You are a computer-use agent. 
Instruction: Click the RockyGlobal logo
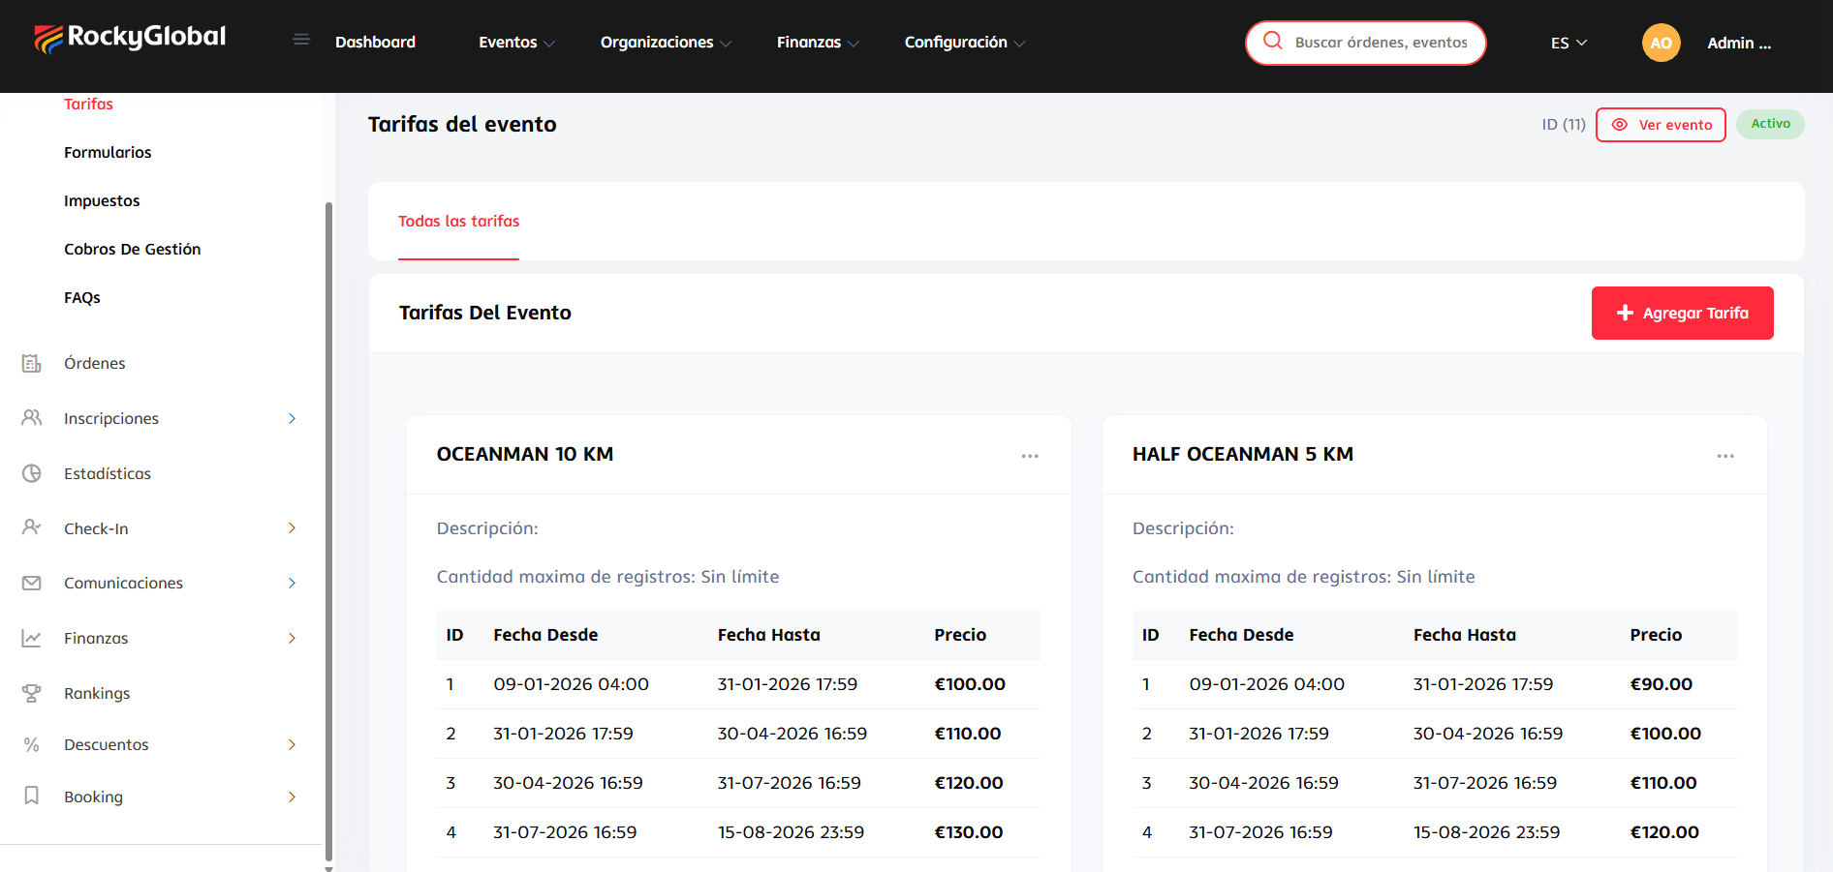pos(130,38)
